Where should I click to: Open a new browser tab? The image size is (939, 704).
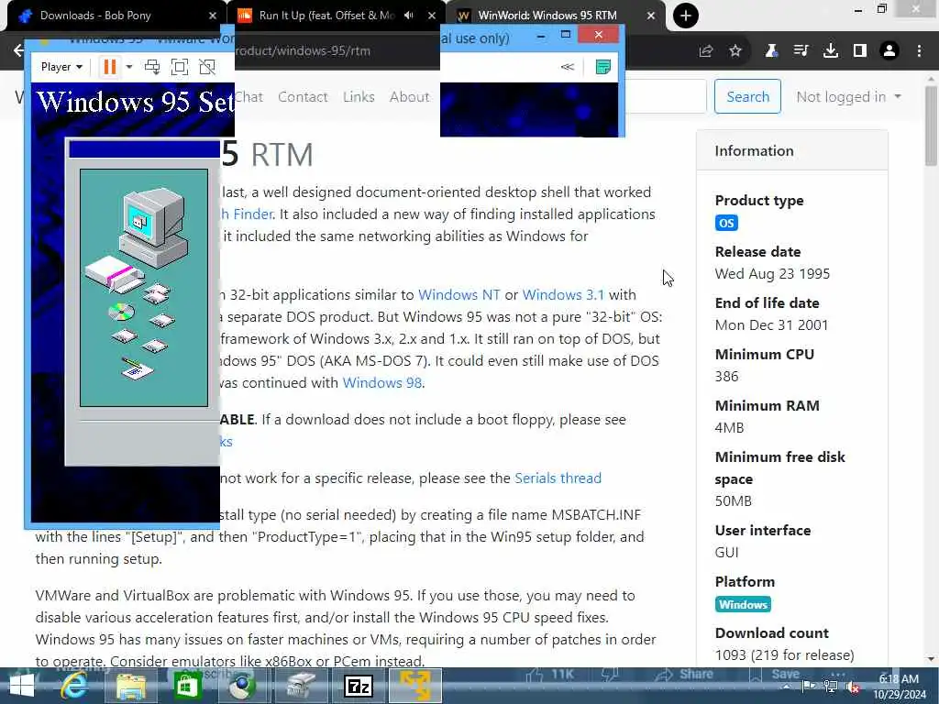tap(686, 16)
